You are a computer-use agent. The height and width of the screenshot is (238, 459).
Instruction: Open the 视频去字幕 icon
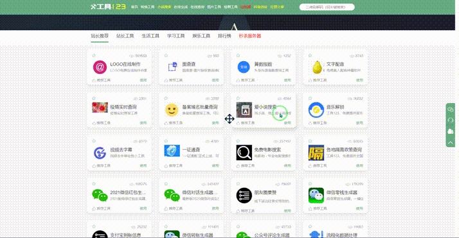click(x=100, y=153)
